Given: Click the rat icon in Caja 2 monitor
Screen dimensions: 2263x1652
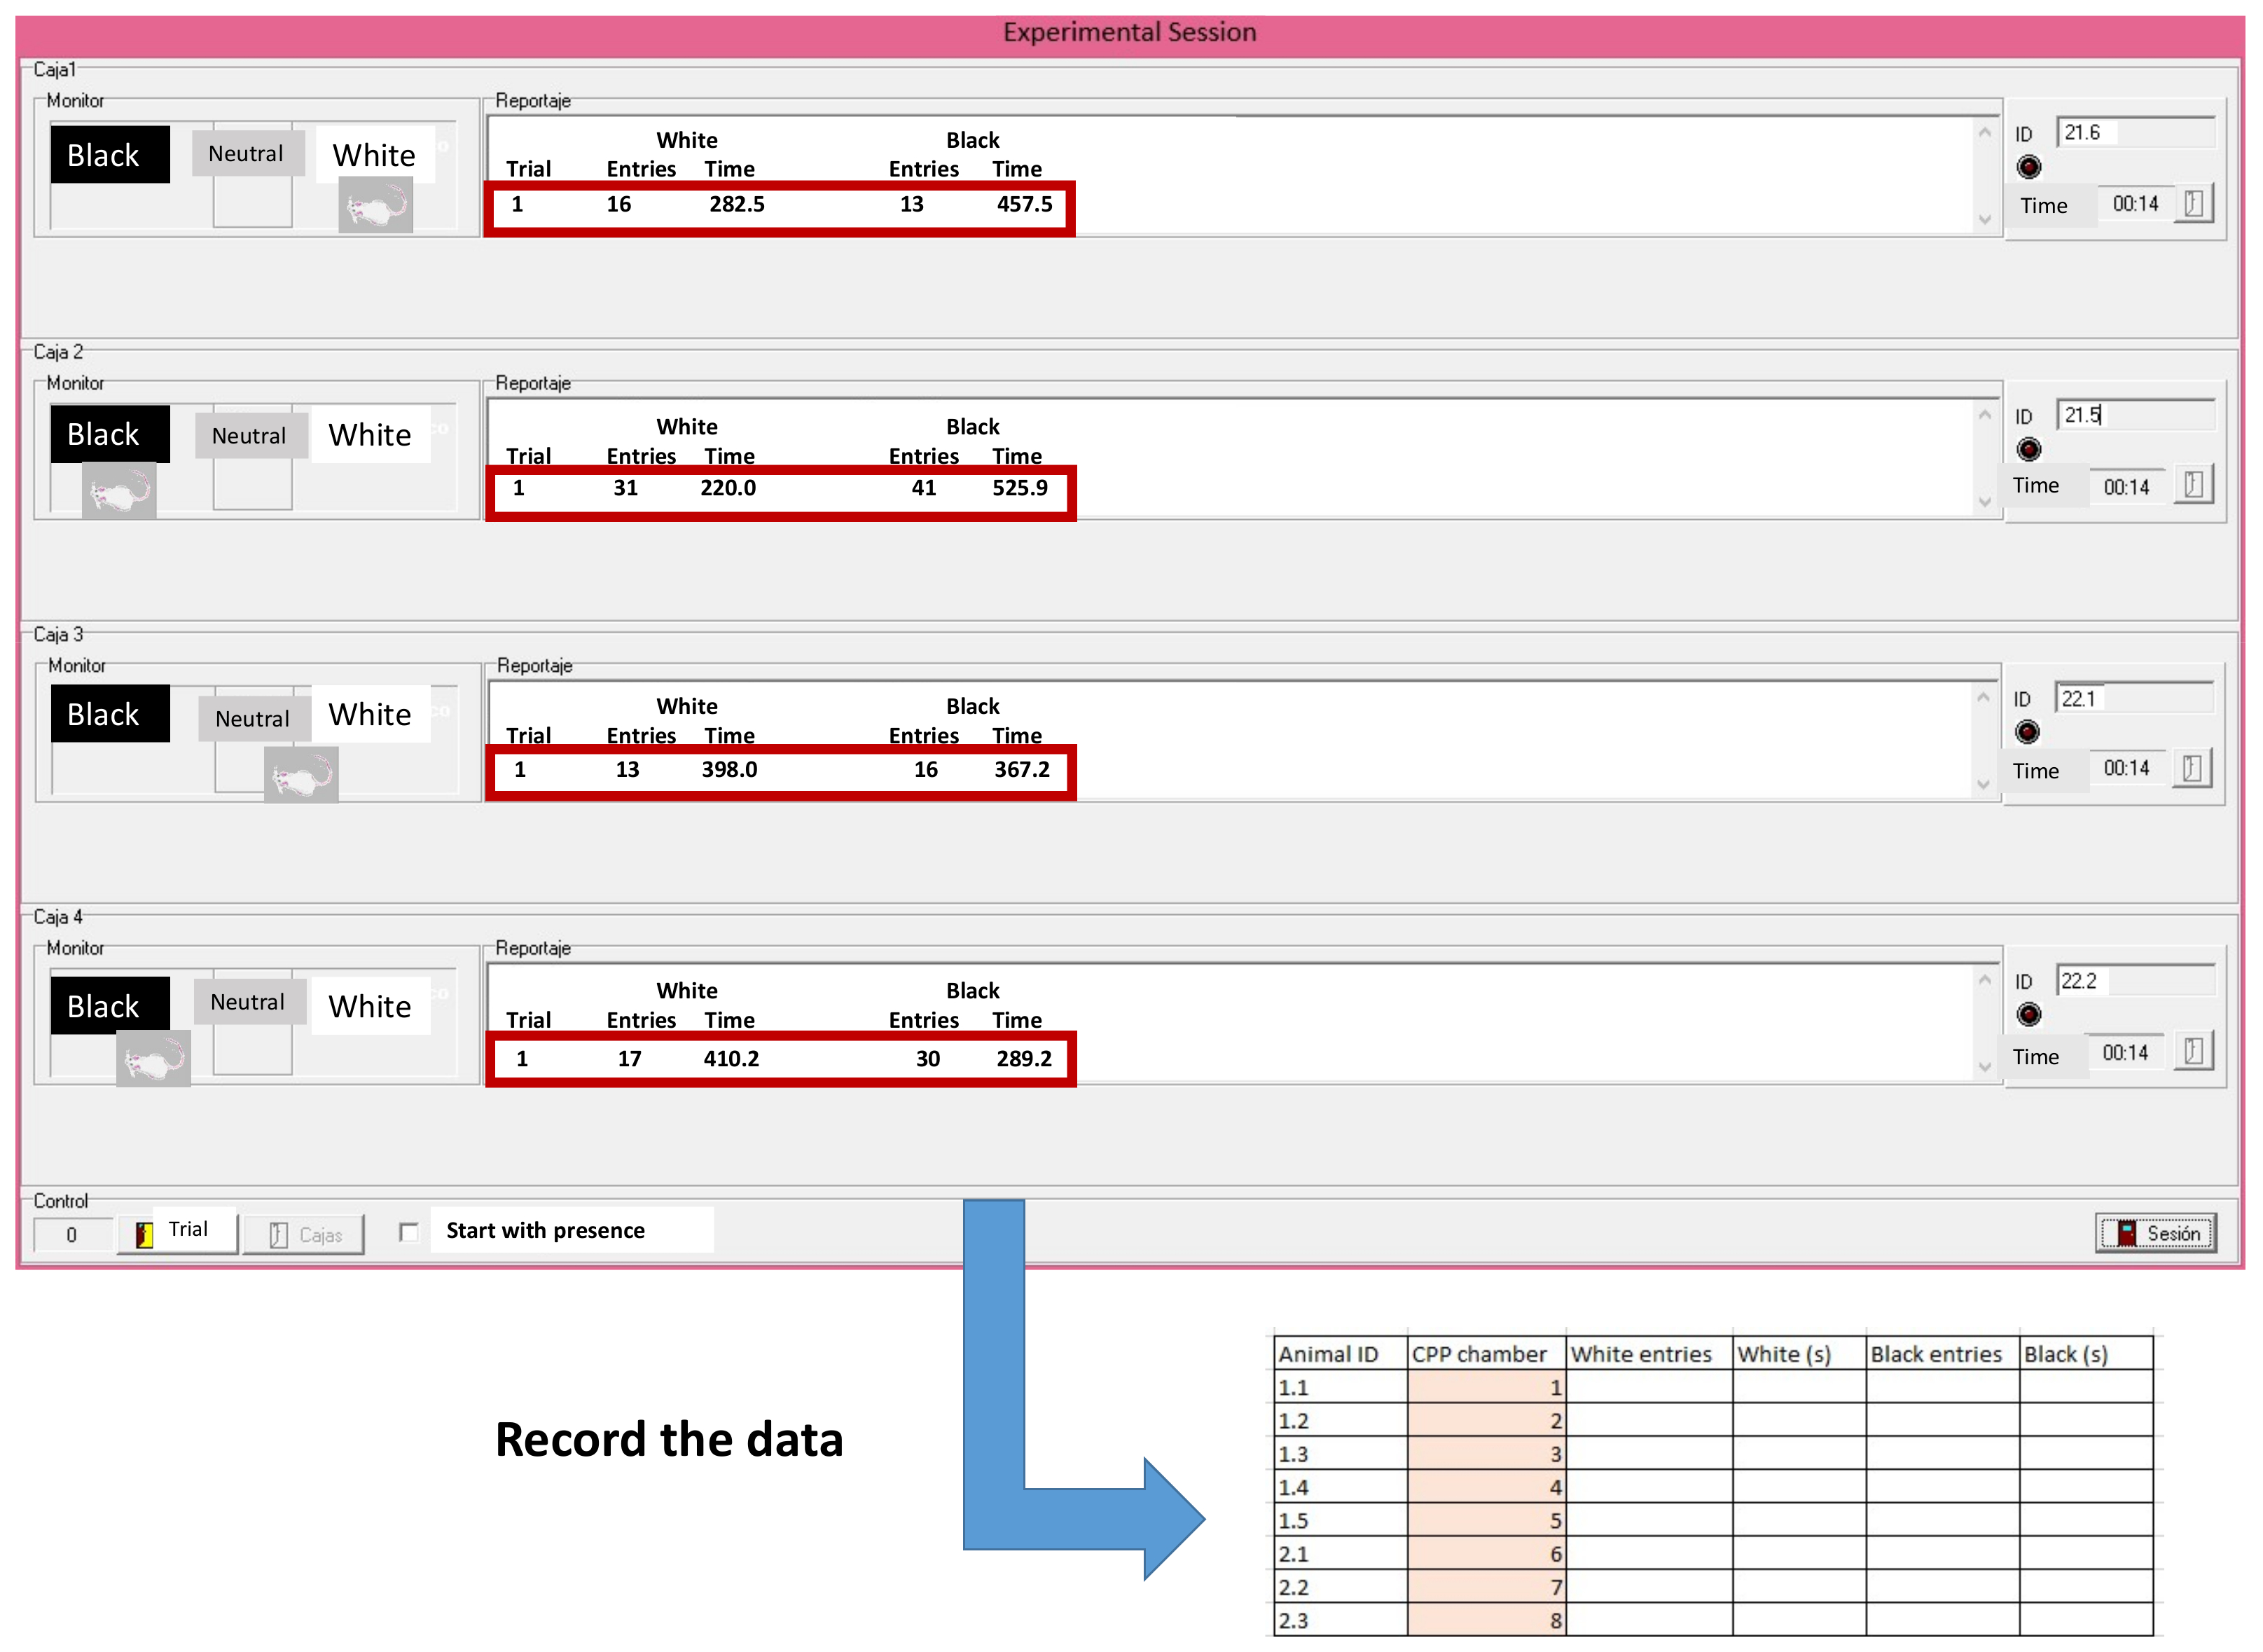Looking at the screenshot, I should [x=119, y=491].
